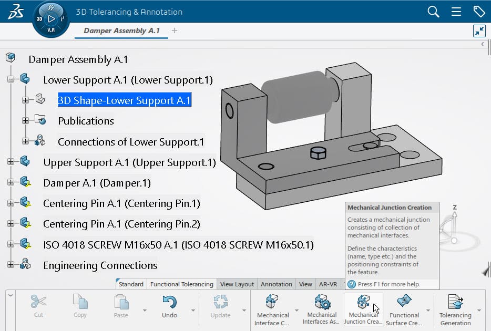The image size is (491, 331).
Task: Open the Paste options dropdown arrow
Action: (145, 311)
